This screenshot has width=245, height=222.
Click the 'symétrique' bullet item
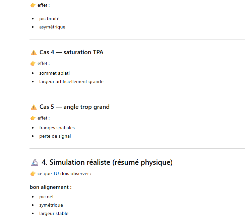click(x=51, y=205)
